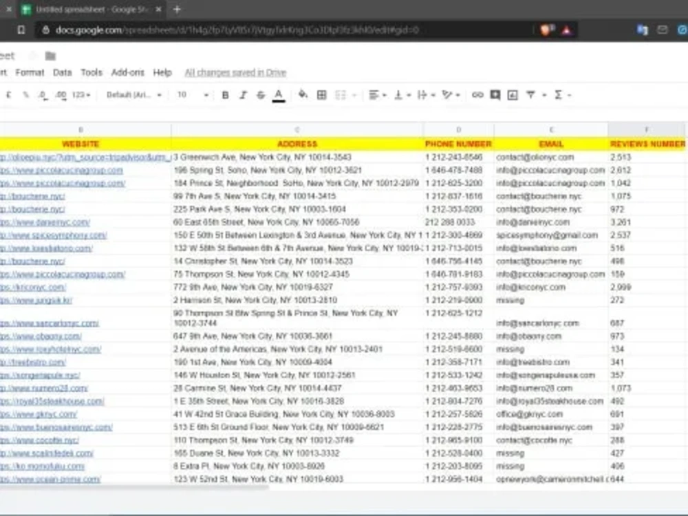Open the functions sigma dropdown
This screenshot has height=516, width=688.
point(563,95)
